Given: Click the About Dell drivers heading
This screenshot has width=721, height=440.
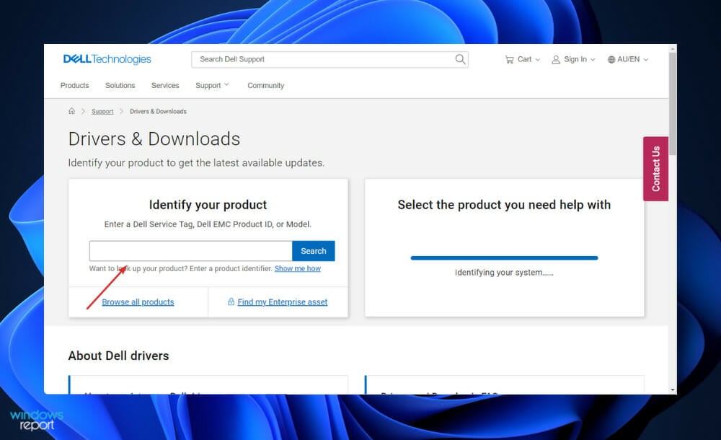Looking at the screenshot, I should pos(119,356).
